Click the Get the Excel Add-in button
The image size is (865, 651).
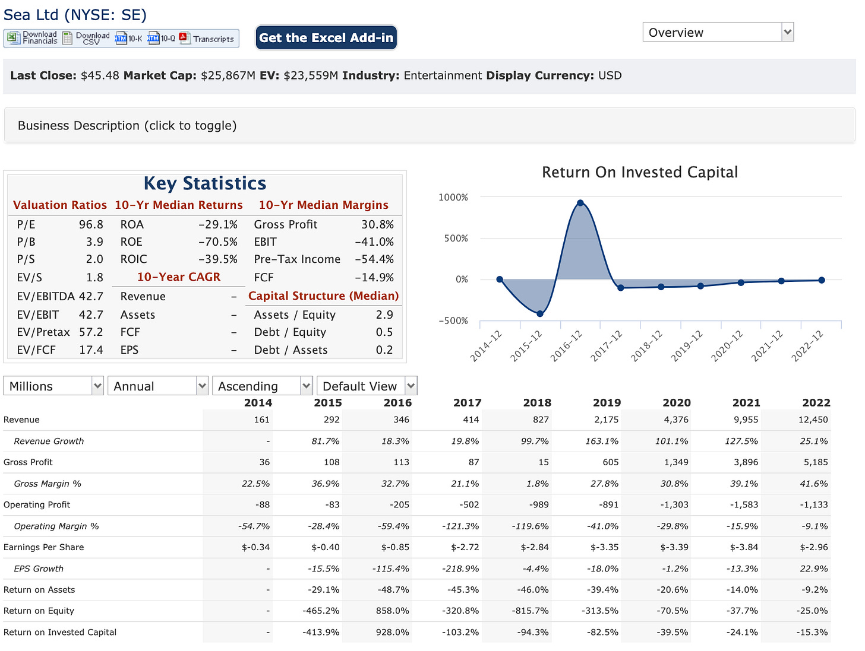coord(326,38)
